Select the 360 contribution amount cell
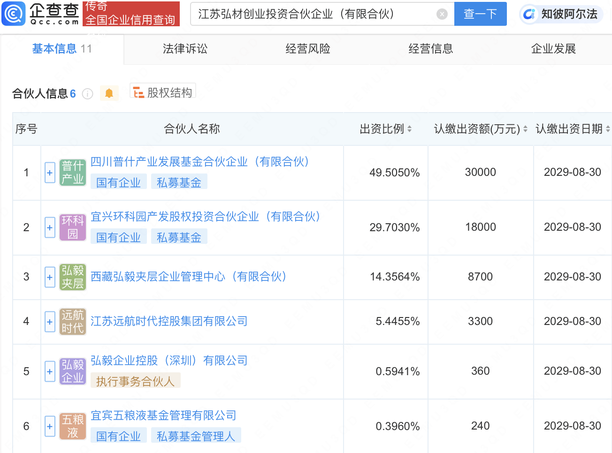 pyautogui.click(x=481, y=371)
